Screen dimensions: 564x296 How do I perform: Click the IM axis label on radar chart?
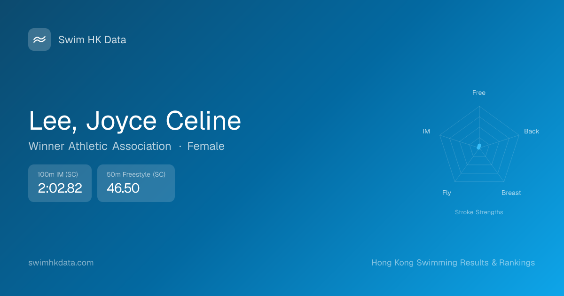(x=426, y=132)
